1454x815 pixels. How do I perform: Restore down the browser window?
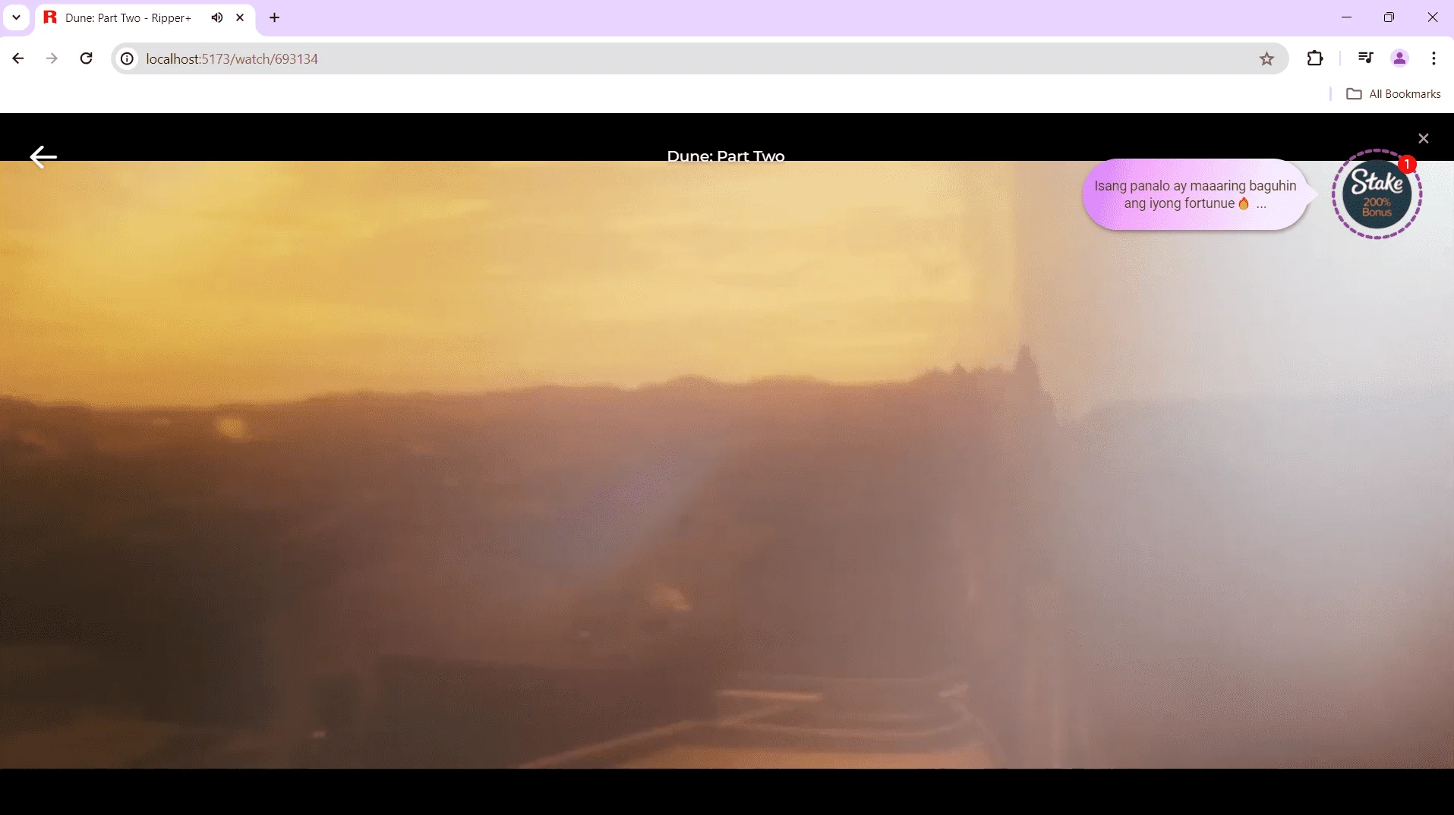pos(1389,17)
